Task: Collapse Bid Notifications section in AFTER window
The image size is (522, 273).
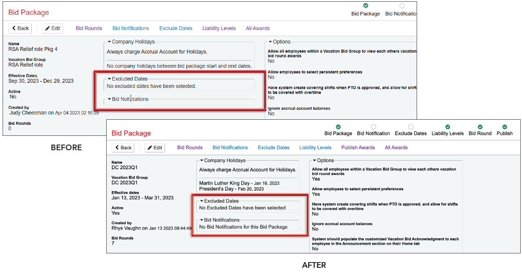Action: point(202,220)
